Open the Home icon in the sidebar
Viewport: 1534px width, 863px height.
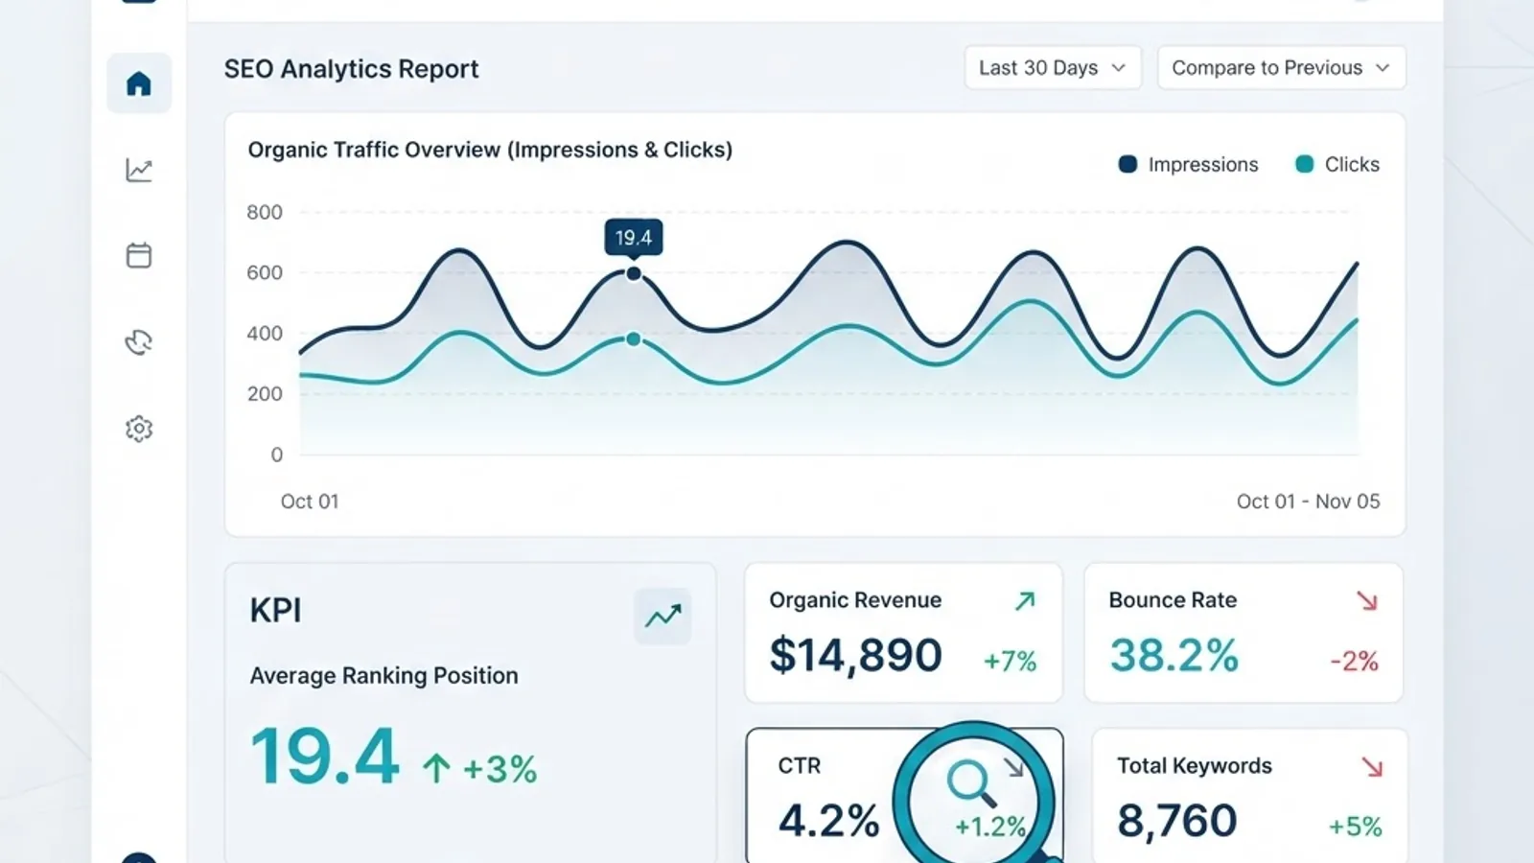pyautogui.click(x=139, y=83)
